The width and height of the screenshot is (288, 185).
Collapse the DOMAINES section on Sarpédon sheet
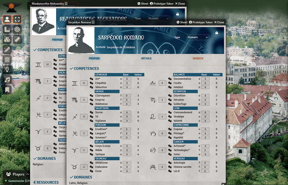pos(72,177)
